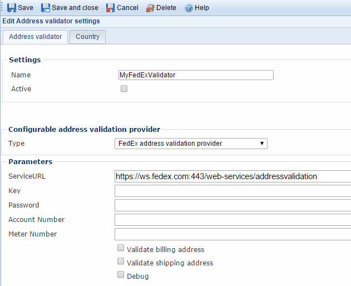Focus the Name text field

(x=196, y=75)
